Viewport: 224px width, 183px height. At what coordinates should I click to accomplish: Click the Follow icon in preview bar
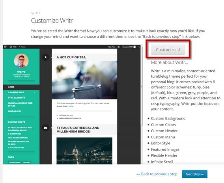tap(19, 47)
